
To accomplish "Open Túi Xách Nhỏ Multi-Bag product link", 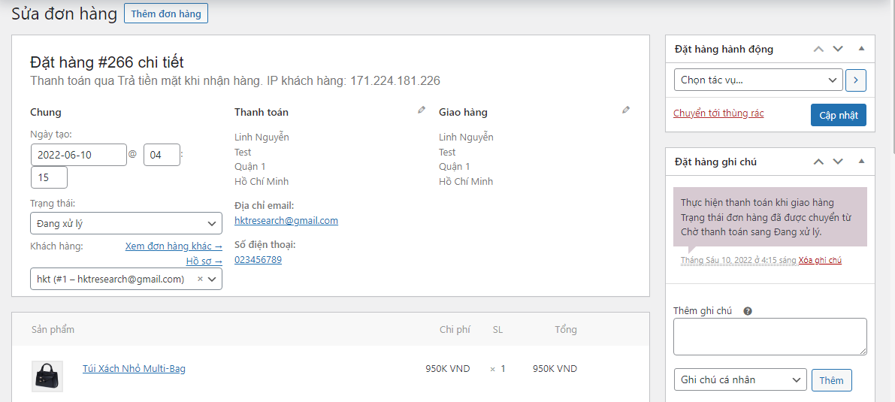I will point(134,369).
